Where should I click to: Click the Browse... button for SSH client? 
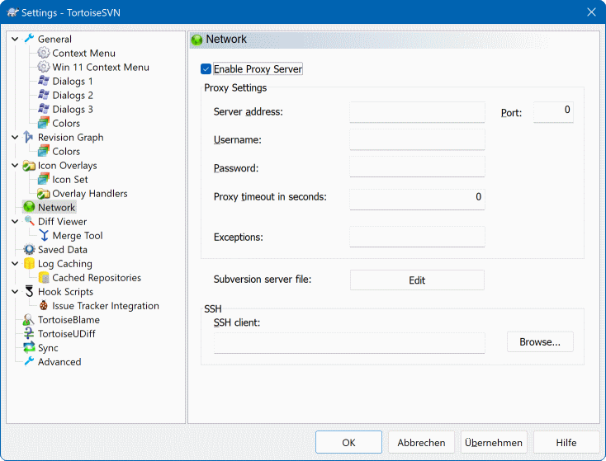tap(540, 341)
